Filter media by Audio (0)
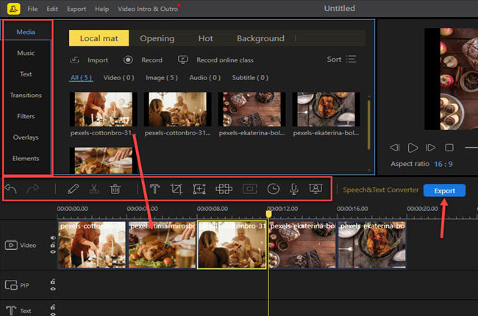 tap(205, 78)
